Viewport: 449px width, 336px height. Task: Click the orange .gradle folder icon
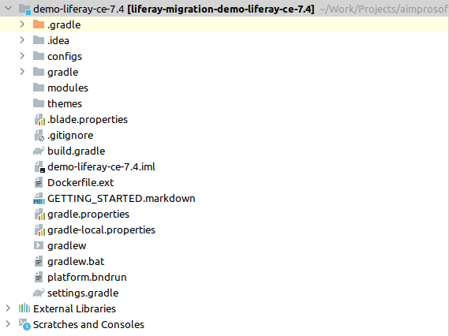[39, 24]
